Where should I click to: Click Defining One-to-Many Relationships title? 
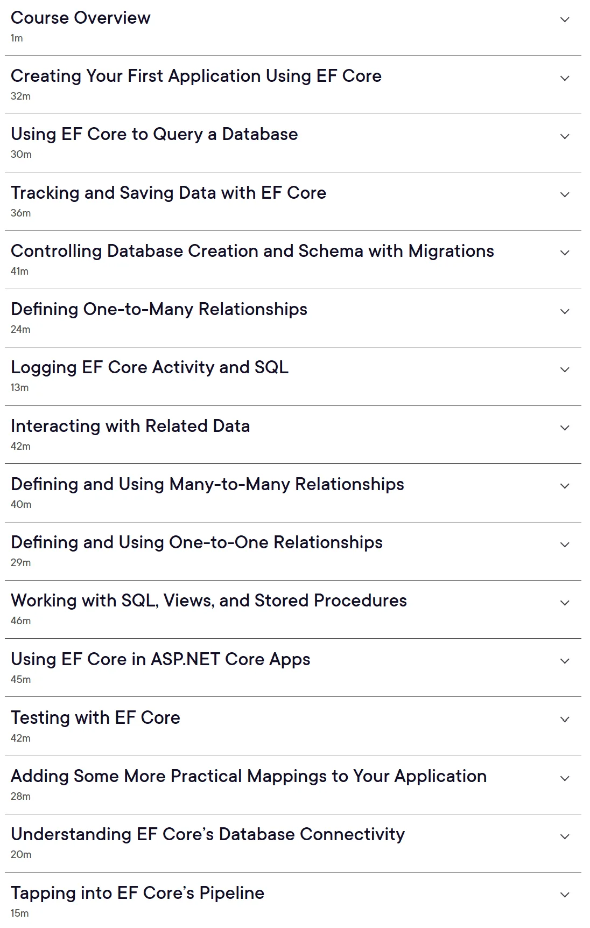(159, 309)
